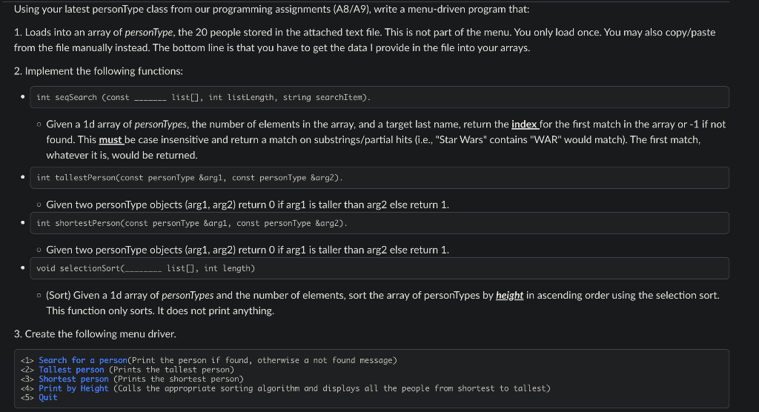
Task: Click the italic 'personType' in step one
Action: point(148,33)
